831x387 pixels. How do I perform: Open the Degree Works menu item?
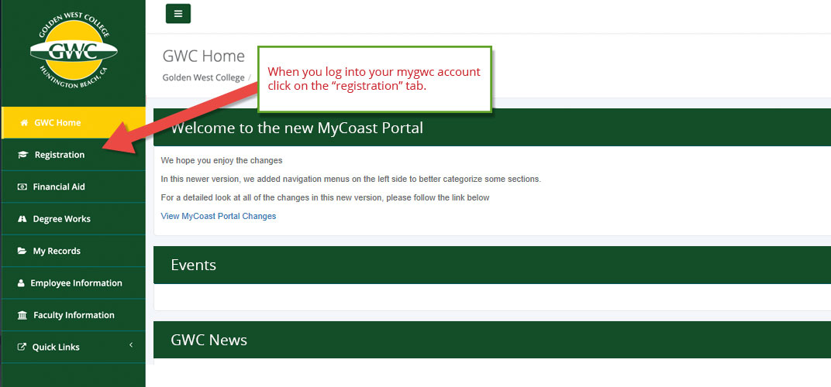(73, 219)
